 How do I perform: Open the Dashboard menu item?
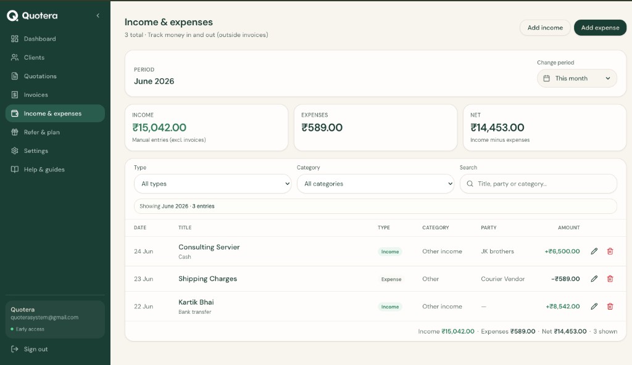pos(55,39)
